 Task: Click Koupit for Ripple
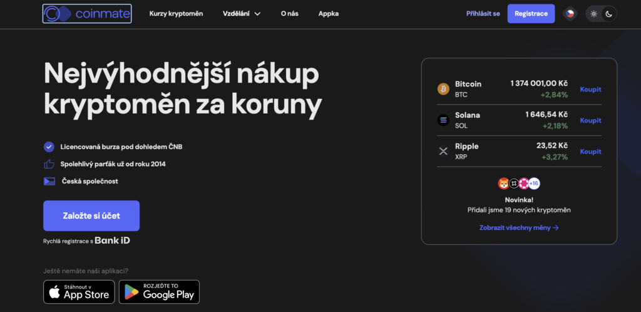coord(590,151)
